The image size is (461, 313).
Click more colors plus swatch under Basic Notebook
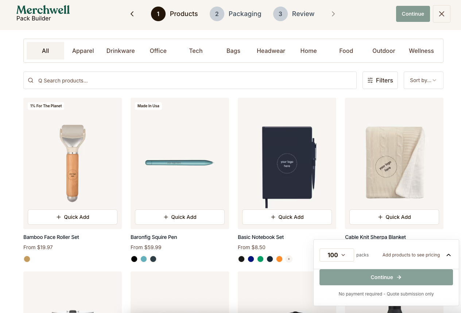tap(289, 259)
